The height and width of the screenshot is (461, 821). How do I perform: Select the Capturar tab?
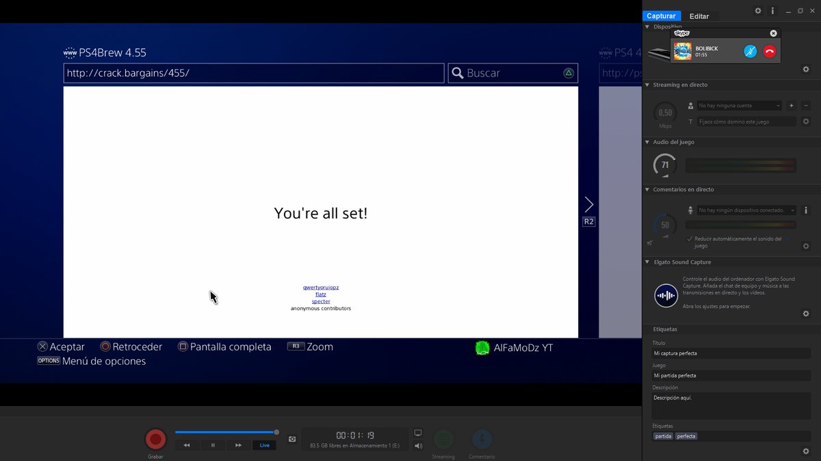click(661, 16)
